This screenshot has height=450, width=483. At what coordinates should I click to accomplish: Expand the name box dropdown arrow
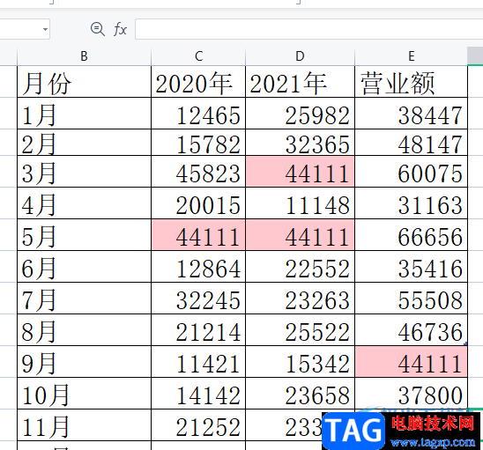[x=45, y=30]
